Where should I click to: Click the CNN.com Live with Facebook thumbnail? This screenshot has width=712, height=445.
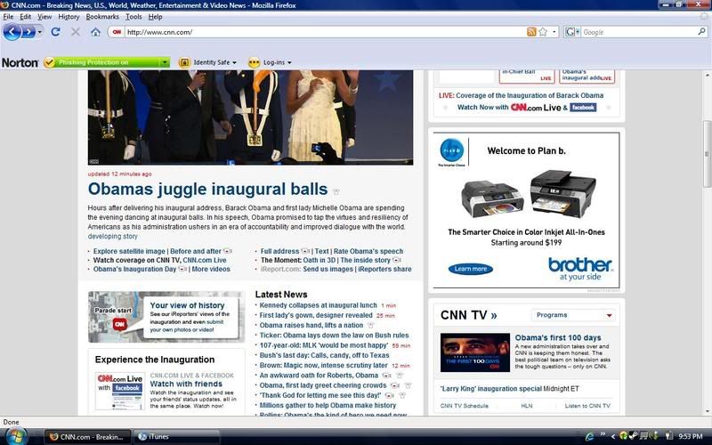pyautogui.click(x=120, y=391)
